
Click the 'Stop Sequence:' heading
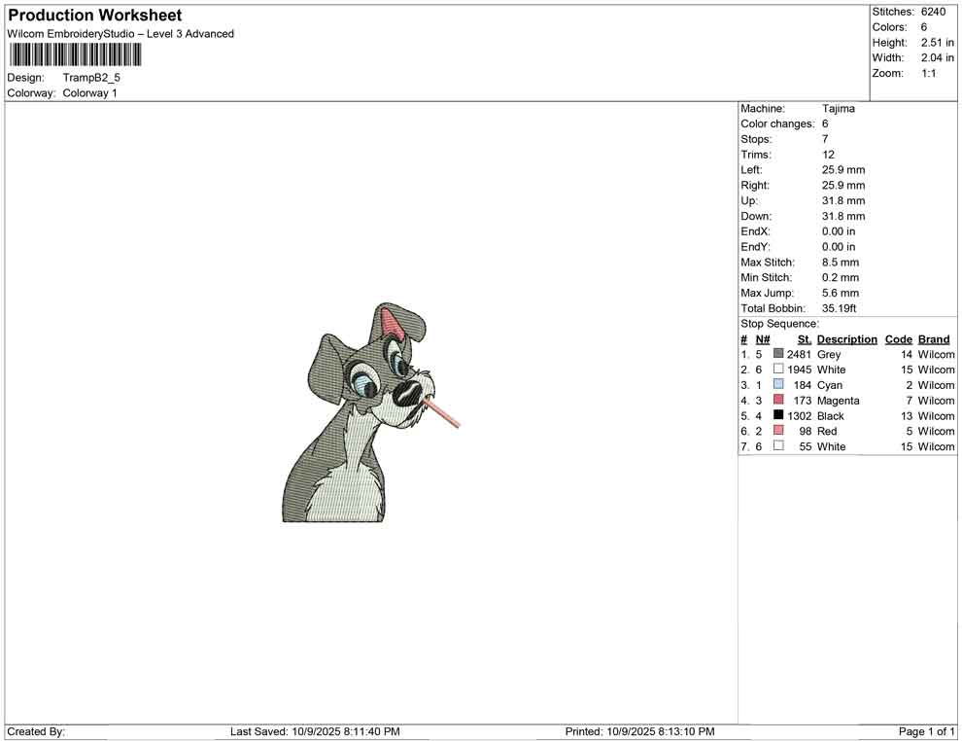coord(779,324)
